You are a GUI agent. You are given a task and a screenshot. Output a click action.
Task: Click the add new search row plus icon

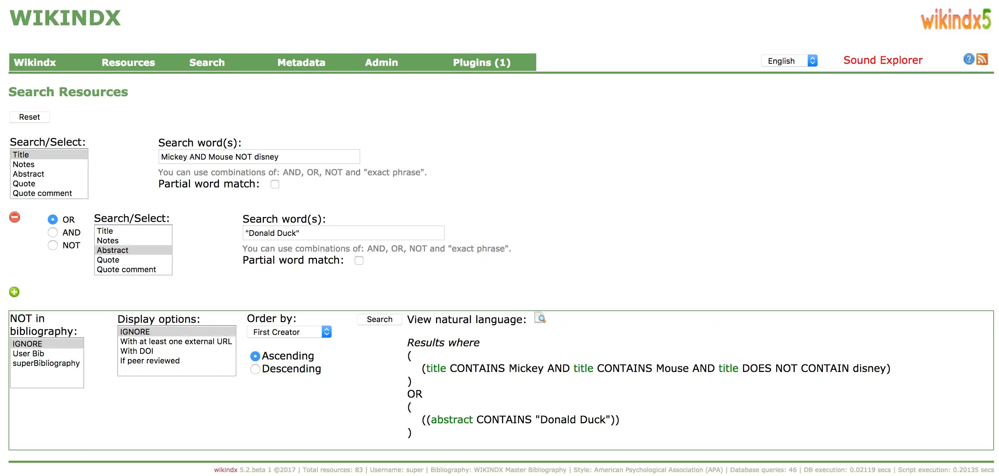pyautogui.click(x=14, y=291)
